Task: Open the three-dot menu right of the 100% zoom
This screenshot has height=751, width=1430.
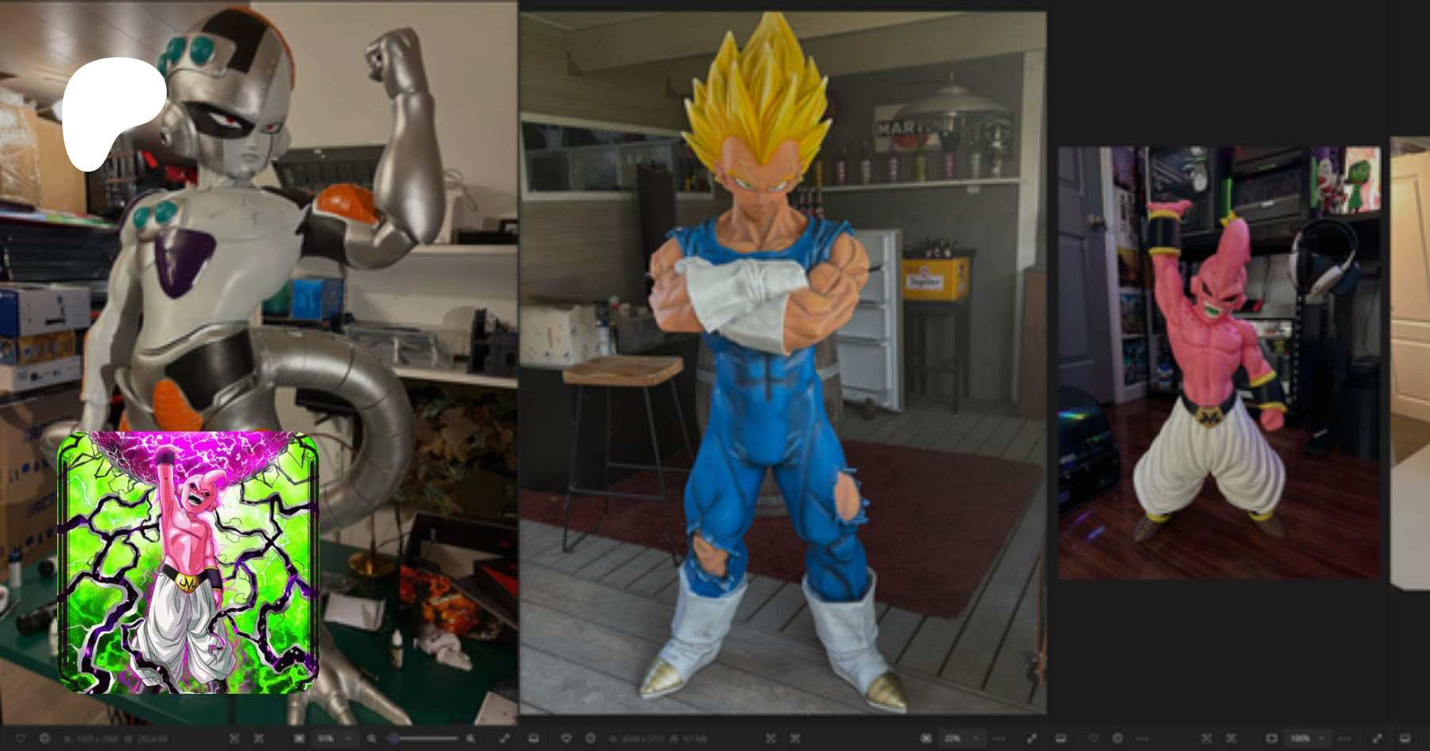Action: click(1344, 738)
